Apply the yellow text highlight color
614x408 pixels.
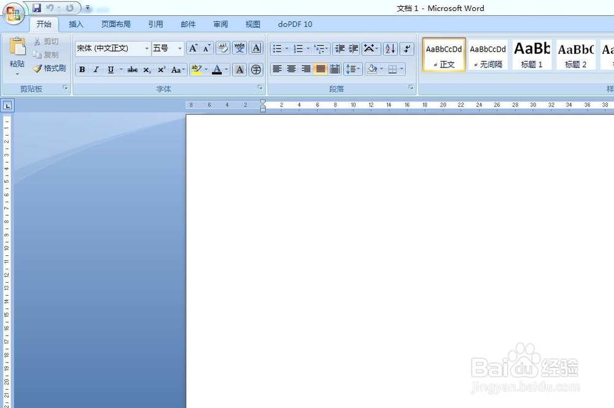[196, 69]
